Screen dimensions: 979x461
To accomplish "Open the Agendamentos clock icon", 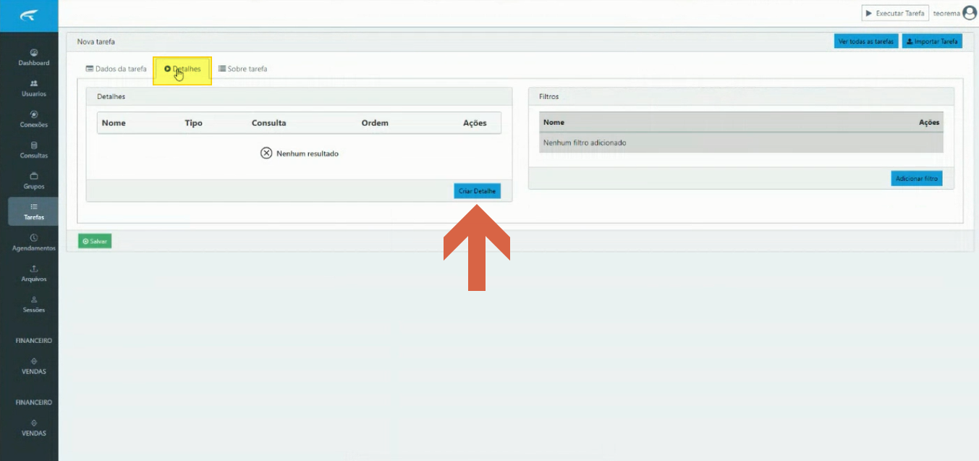I will [34, 237].
